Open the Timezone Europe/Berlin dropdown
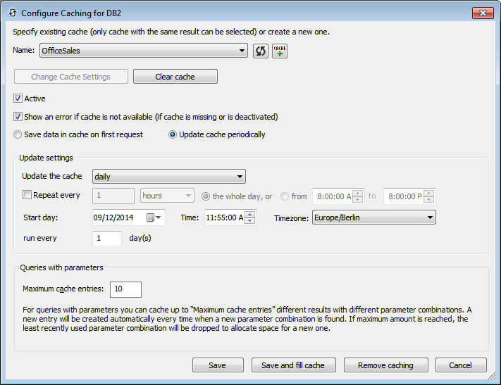This screenshot has height=385, width=501. 430,218
